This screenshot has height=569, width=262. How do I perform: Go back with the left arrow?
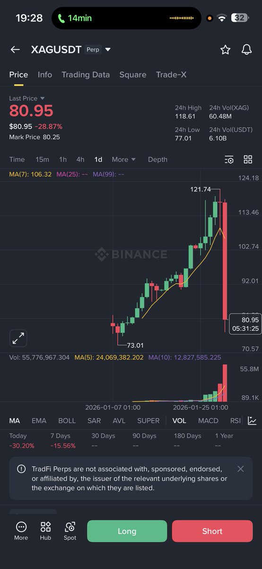coord(15,49)
